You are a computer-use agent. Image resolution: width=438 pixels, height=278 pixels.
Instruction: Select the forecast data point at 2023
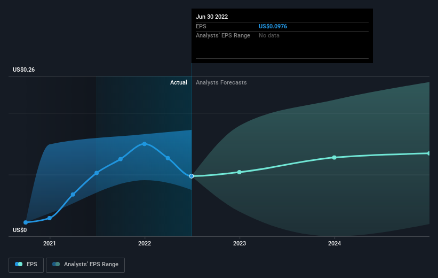pos(240,172)
